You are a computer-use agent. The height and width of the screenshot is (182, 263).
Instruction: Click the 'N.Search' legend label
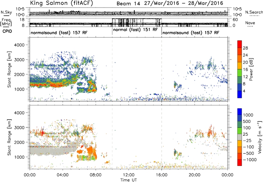point(254,12)
